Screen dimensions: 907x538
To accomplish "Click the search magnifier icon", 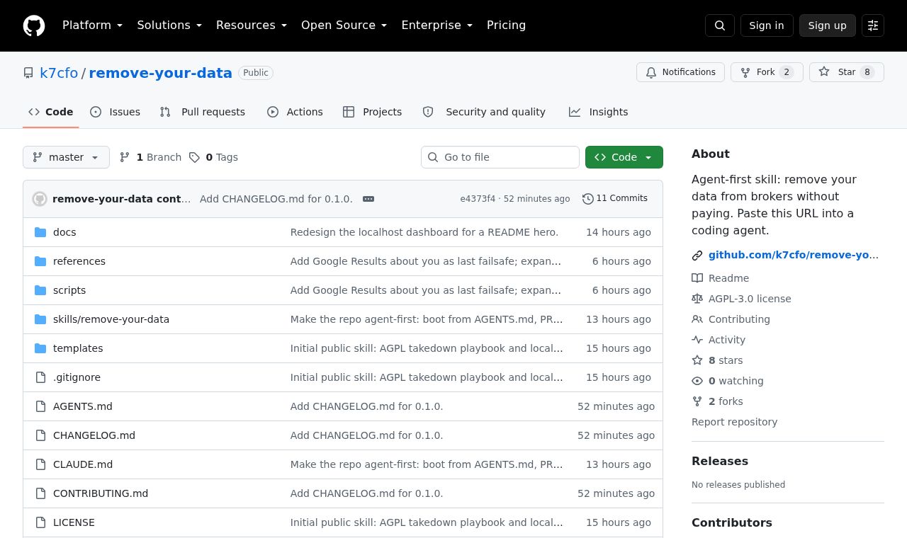I will point(720,25).
